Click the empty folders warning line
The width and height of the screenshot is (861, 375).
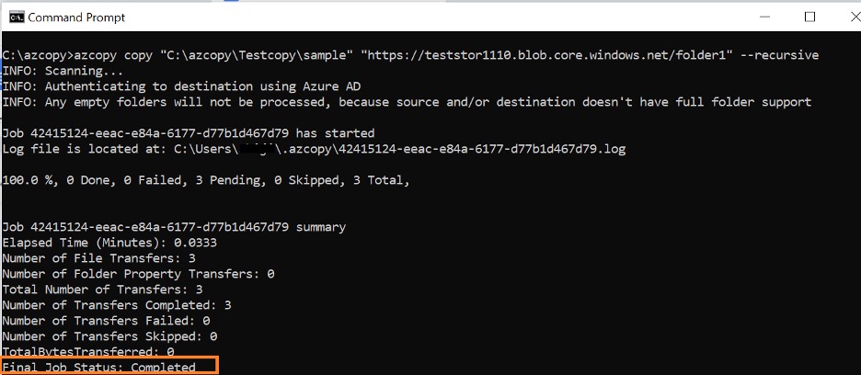click(x=407, y=102)
